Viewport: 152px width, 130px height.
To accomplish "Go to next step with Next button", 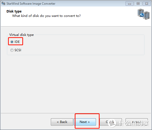I will tap(85, 122).
